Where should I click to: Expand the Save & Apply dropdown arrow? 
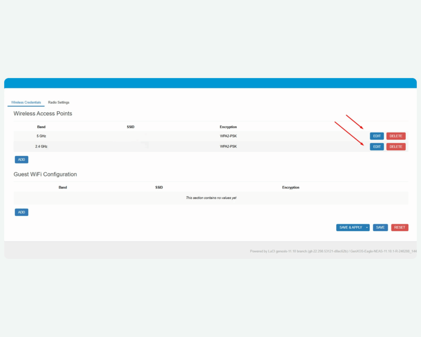pyautogui.click(x=367, y=228)
